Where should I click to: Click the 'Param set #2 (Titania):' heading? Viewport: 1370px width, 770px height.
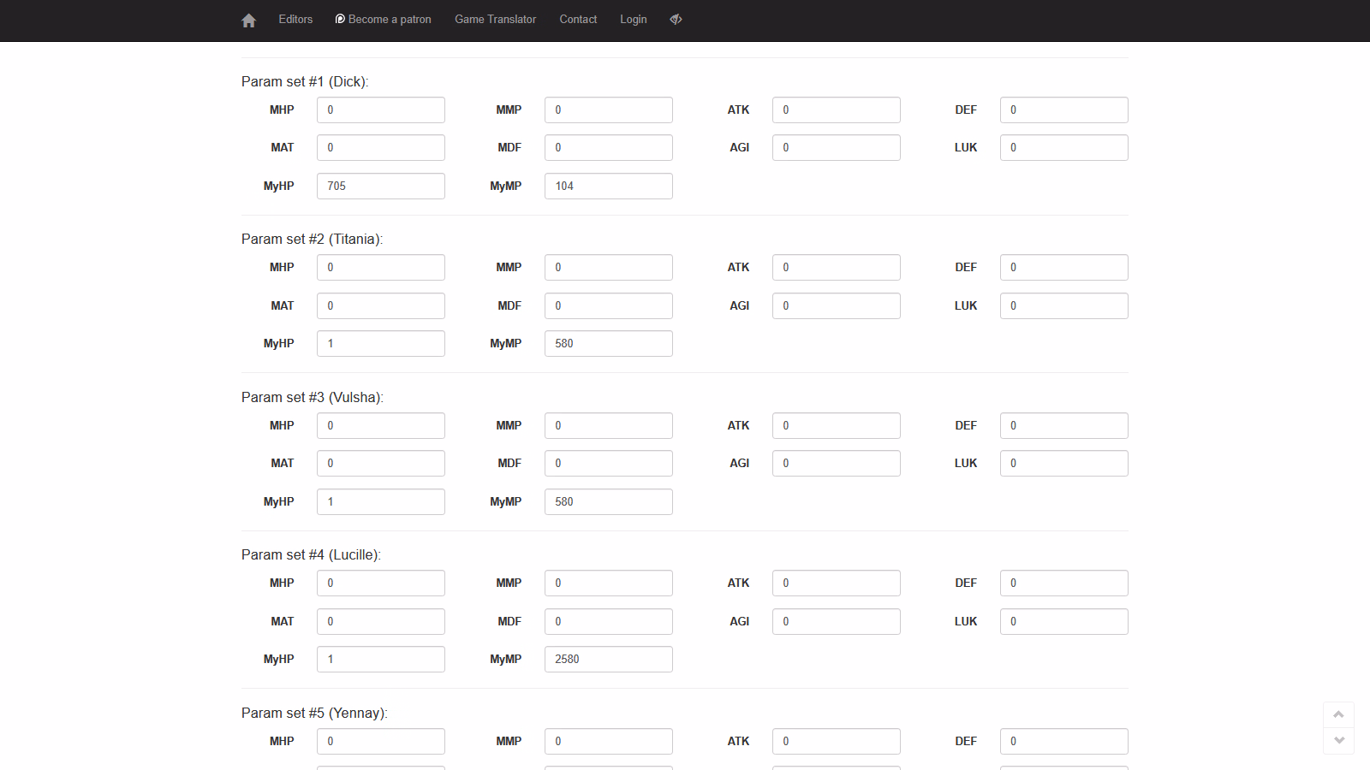[x=313, y=239]
